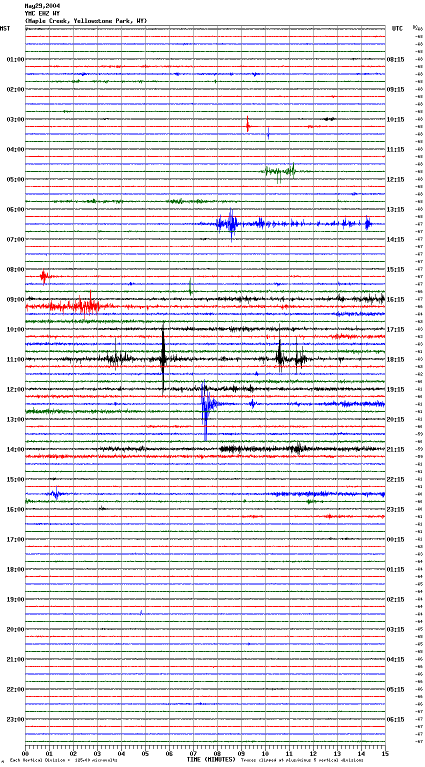Select the 21:00 MST row label

pyautogui.click(x=15, y=659)
